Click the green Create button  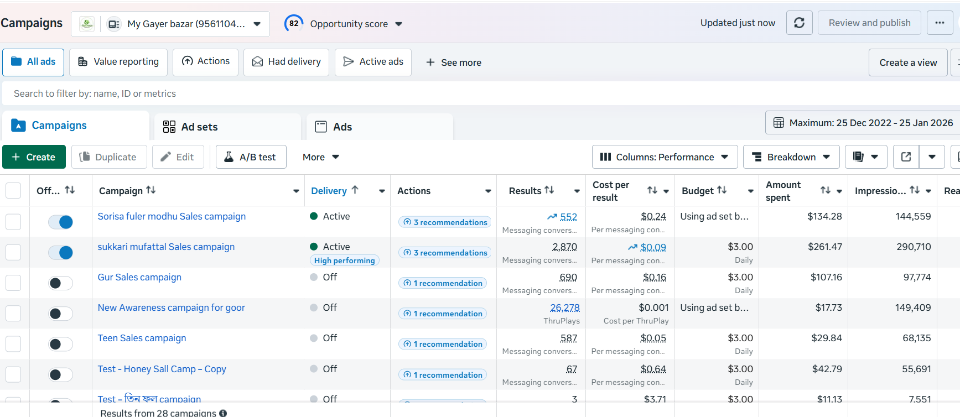pyautogui.click(x=34, y=157)
